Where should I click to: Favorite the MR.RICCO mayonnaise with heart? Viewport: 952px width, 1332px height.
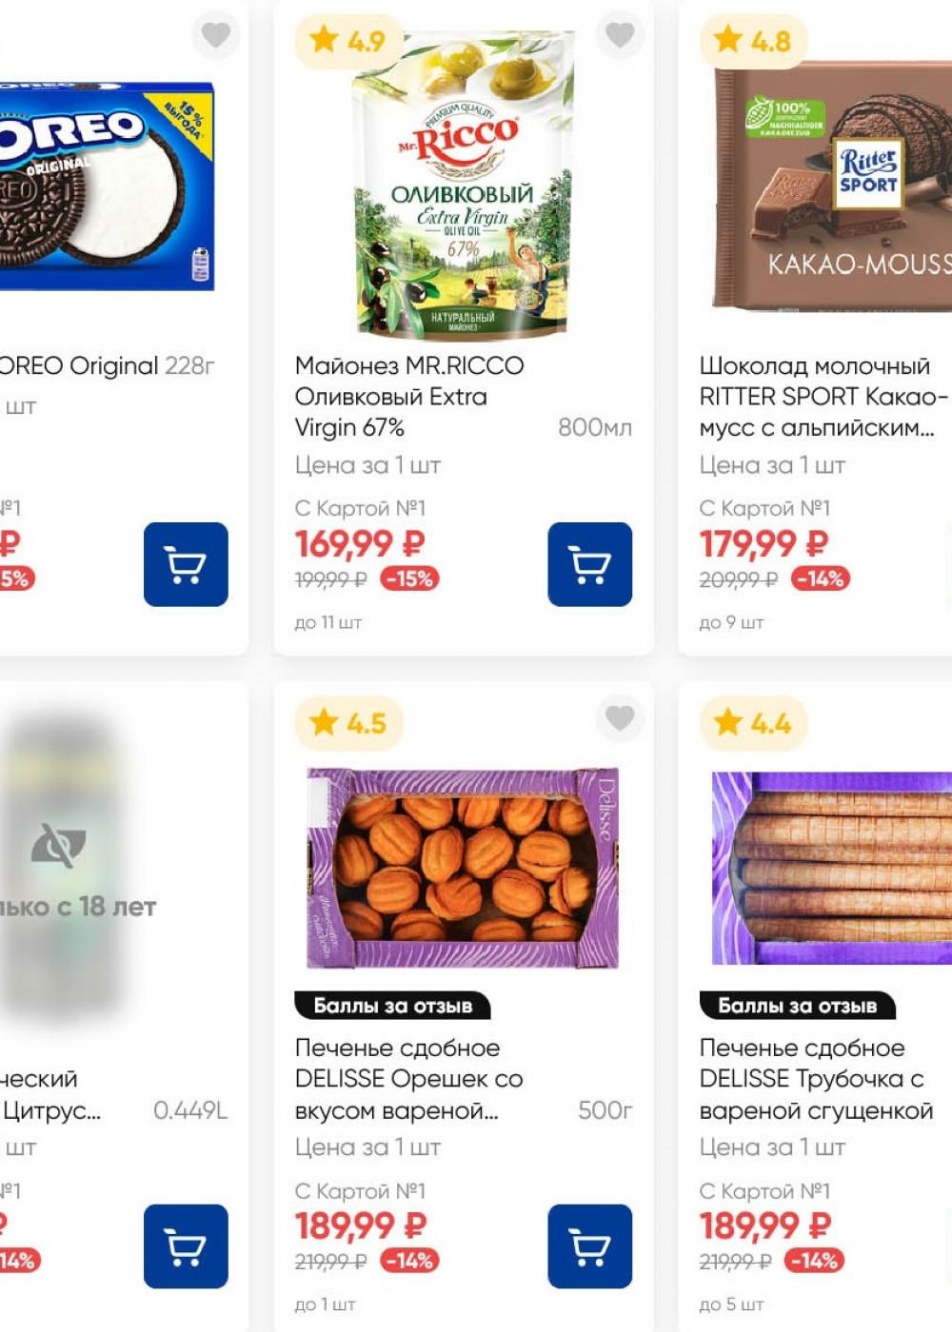(x=620, y=34)
